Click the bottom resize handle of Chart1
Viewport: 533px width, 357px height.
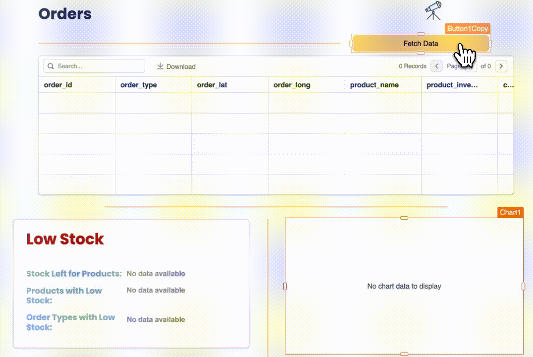click(x=404, y=354)
